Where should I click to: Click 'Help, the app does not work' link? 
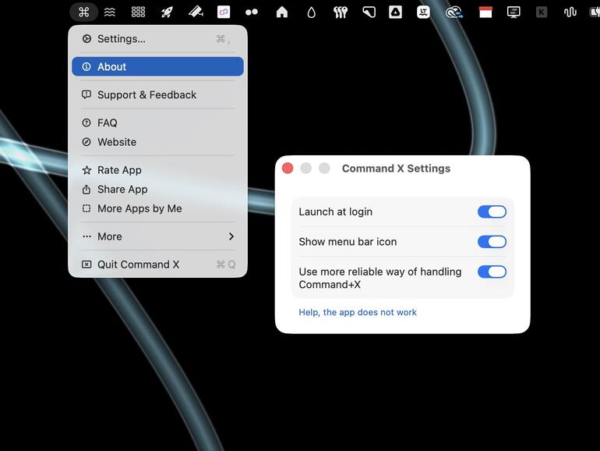click(358, 312)
